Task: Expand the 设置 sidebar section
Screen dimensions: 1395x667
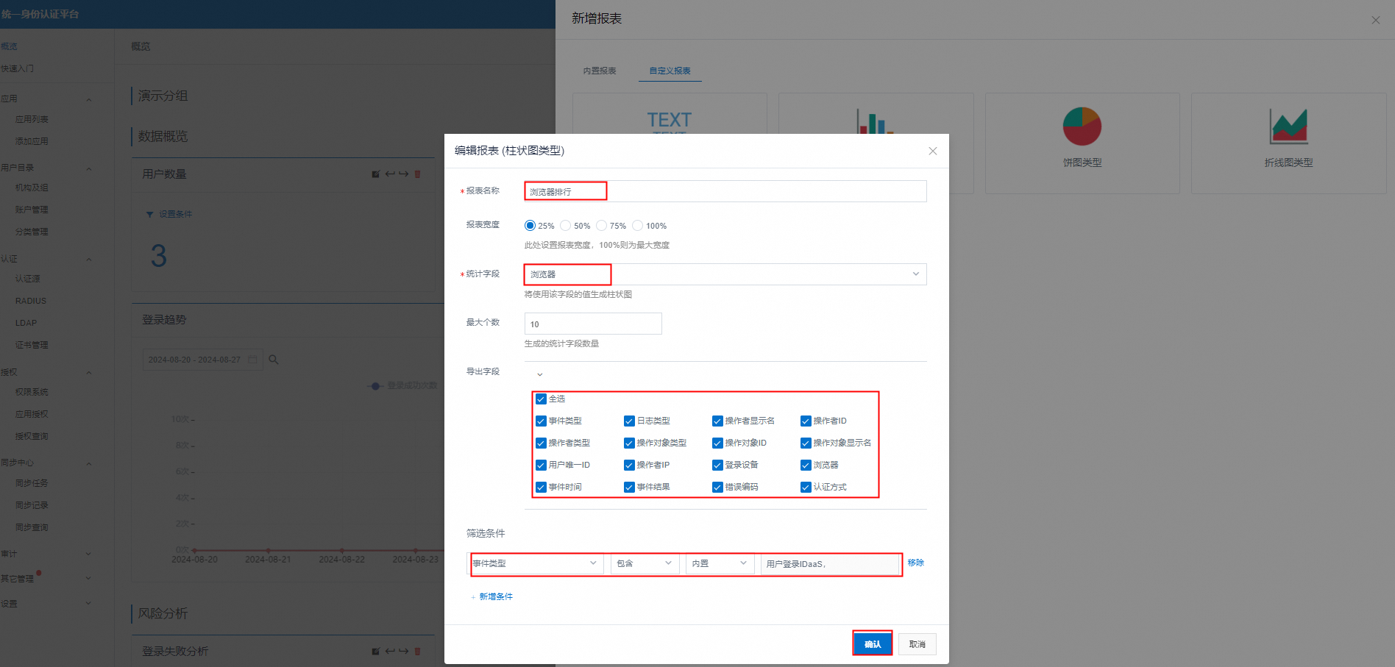Action: click(x=89, y=603)
